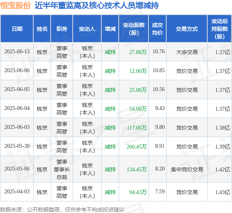
Task: Click the date 2025-06-05
Action: [17, 89]
